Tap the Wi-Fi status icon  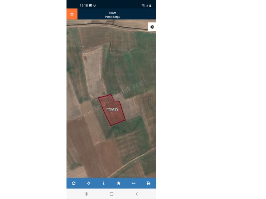tap(143, 6)
